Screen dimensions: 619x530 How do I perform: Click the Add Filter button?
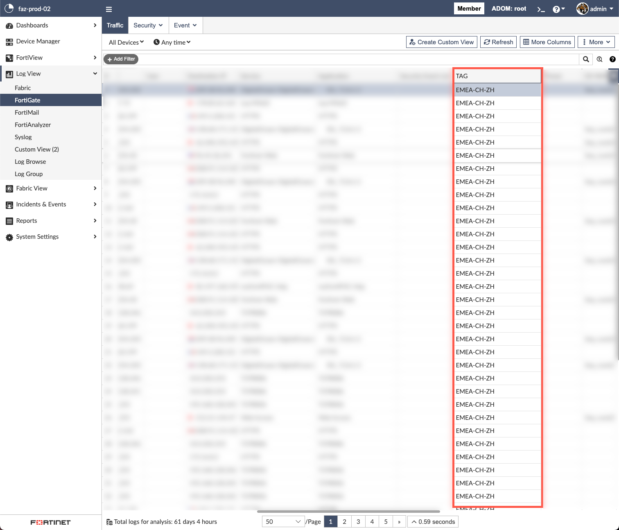pyautogui.click(x=121, y=59)
